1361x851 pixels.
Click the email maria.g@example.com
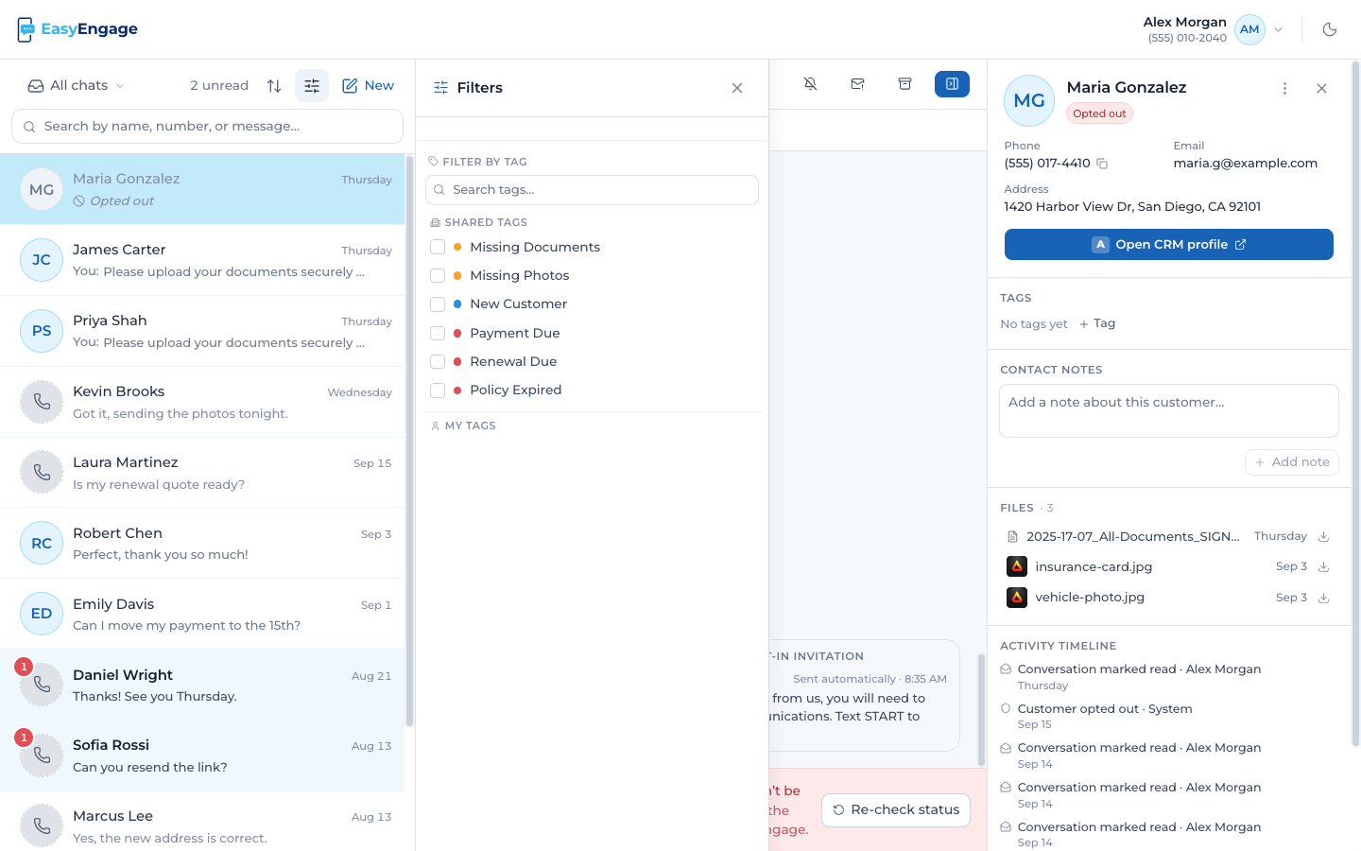(x=1246, y=164)
